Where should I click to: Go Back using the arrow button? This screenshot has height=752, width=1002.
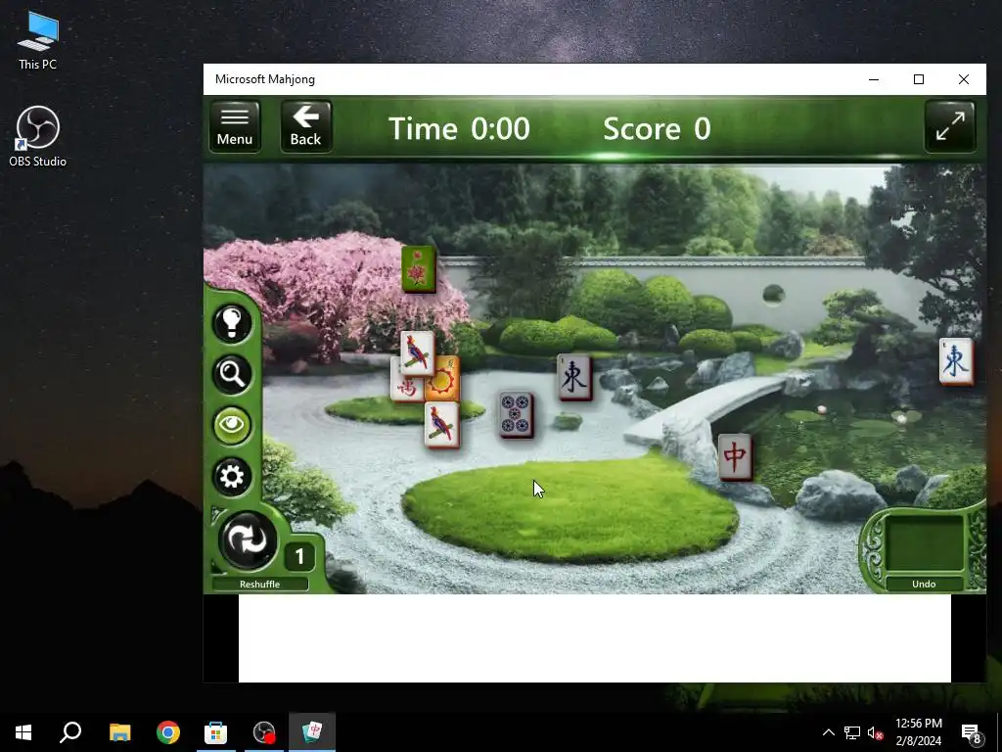click(305, 126)
